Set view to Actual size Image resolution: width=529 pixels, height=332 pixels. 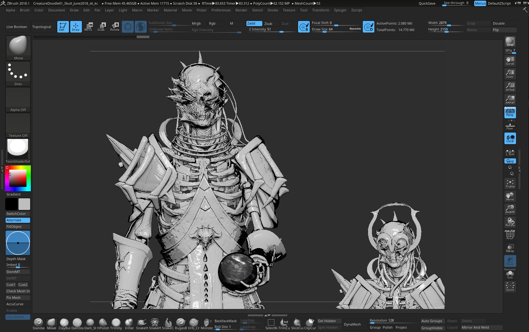click(510, 86)
